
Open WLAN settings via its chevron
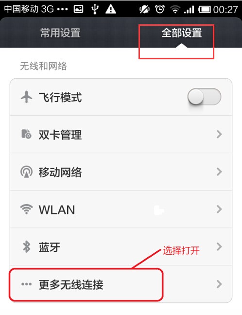pos(219,209)
